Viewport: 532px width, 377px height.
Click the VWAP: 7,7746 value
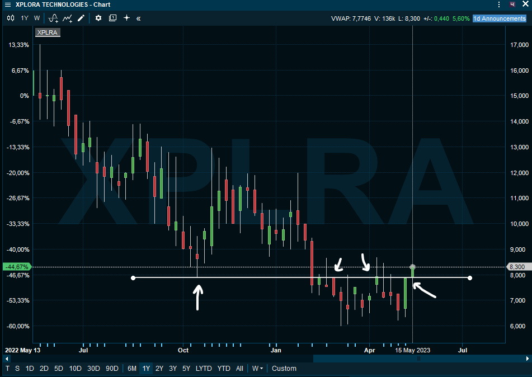click(351, 18)
